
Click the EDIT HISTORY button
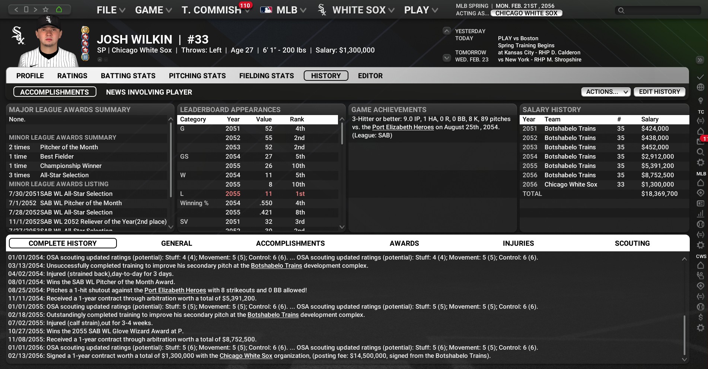(659, 92)
